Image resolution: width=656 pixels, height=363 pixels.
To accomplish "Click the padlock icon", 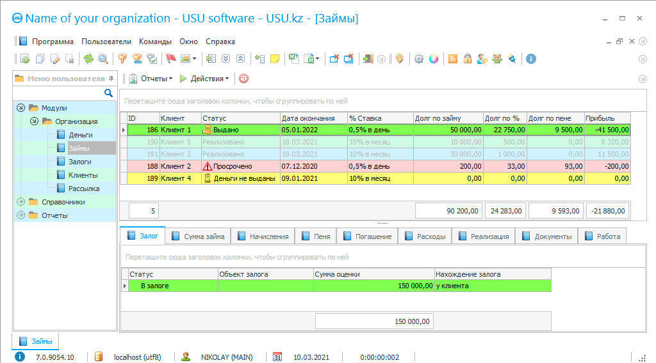I will [467, 59].
